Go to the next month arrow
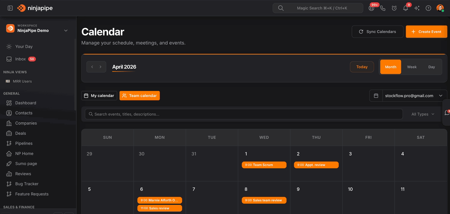The image size is (450, 214). tap(100, 67)
